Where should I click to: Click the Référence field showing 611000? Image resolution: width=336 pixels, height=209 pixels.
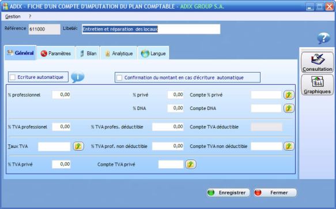[x=44, y=29]
